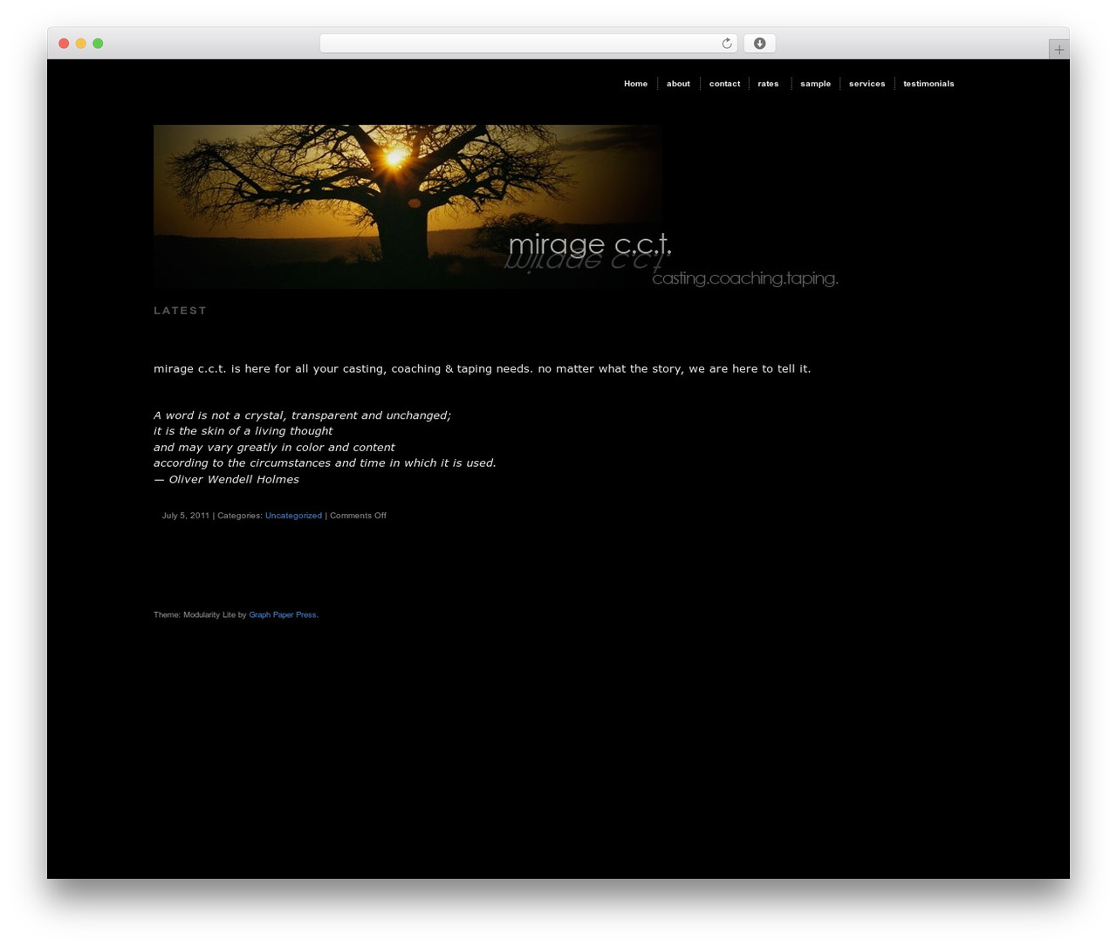This screenshot has height=946, width=1117.
Task: Click the browser address bar
Action: 528,44
